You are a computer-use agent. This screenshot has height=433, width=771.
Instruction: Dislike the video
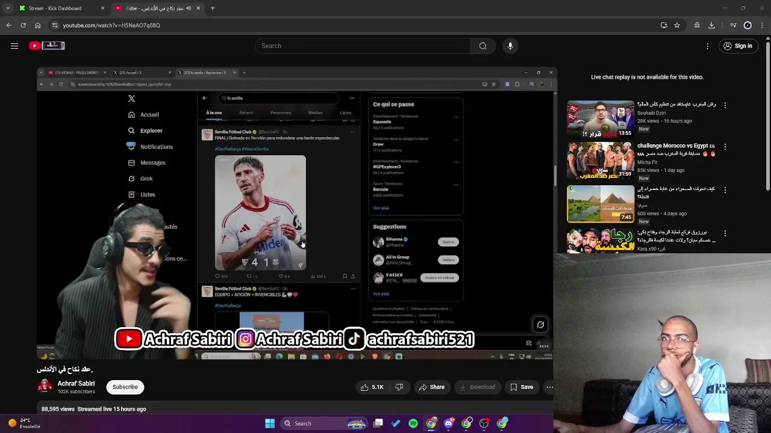coord(399,387)
